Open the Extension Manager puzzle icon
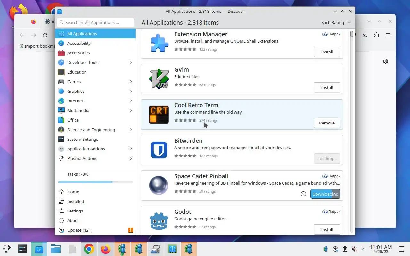This screenshot has height=256, width=410. [x=159, y=43]
